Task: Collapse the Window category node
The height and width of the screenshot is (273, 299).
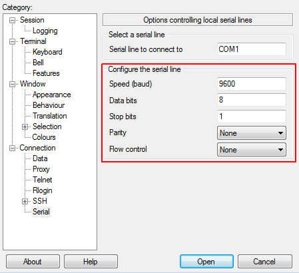Action: tap(12, 85)
